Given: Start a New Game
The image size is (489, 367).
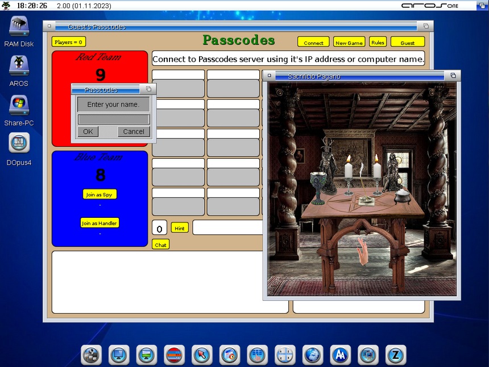Looking at the screenshot, I should click(x=349, y=43).
